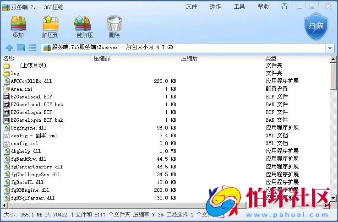Click the 删除 (Delete) trash icon
This screenshot has height=222, width=338.
click(114, 23)
